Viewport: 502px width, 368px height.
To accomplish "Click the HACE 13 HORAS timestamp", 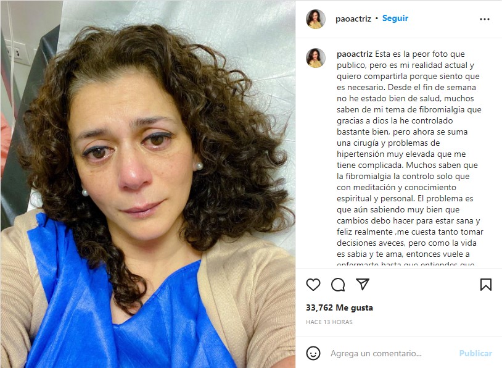I will (x=329, y=322).
